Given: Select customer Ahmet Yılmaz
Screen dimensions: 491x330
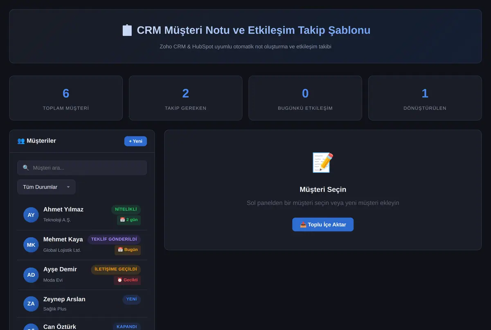Looking at the screenshot, I should tap(82, 215).
